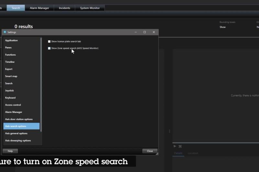The image size is (259, 172).
Task: Open Functions settings category
Action: click(x=21, y=55)
